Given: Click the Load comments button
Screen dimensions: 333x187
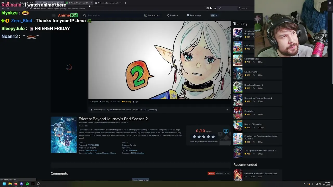Looking at the screenshot, I should 141,180.
